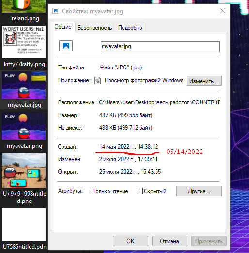Click the myavatar.jpg filename field

(160, 47)
